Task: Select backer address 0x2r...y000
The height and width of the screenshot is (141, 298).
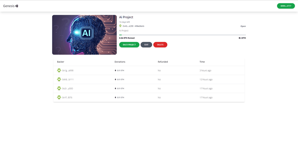Action: [x=68, y=88]
